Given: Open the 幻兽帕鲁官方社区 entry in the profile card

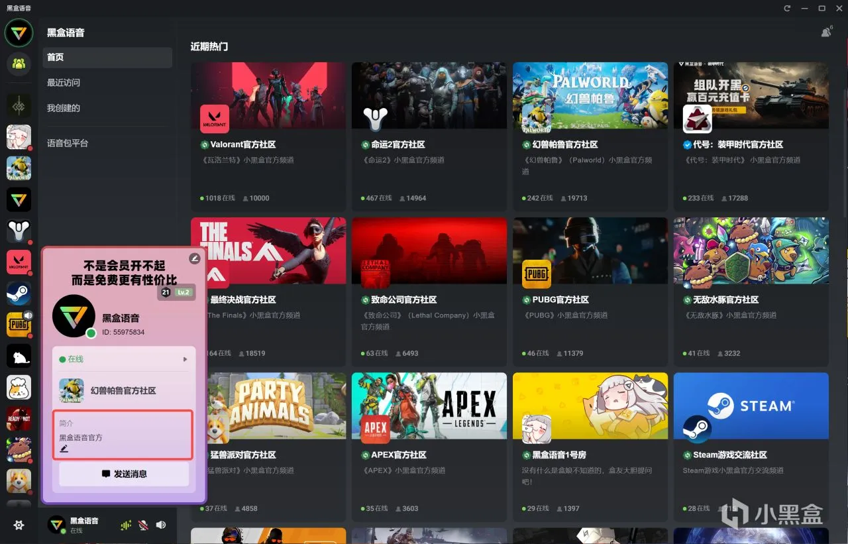Looking at the screenshot, I should tap(124, 391).
